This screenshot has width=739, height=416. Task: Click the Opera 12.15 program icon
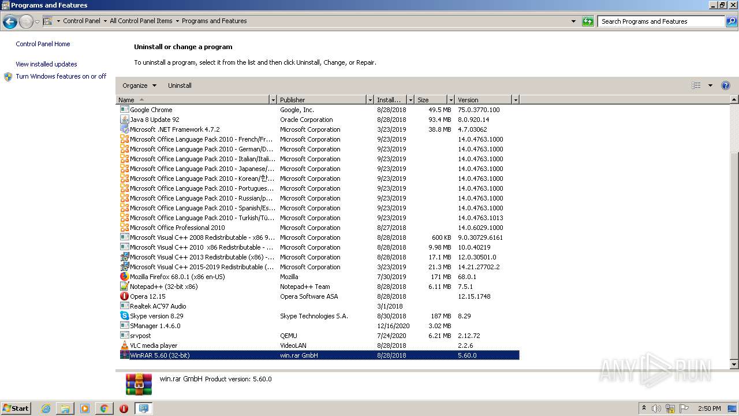coord(124,296)
